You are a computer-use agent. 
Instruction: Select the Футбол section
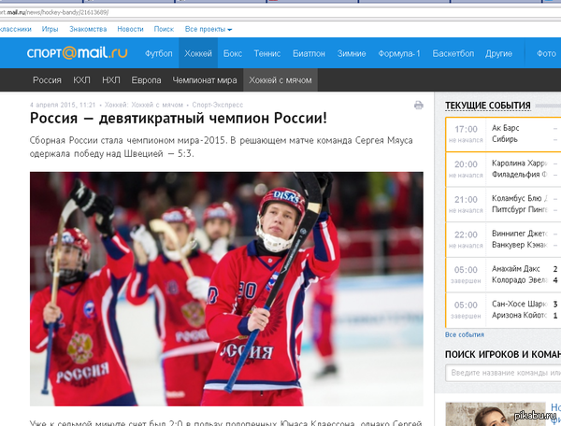point(159,53)
